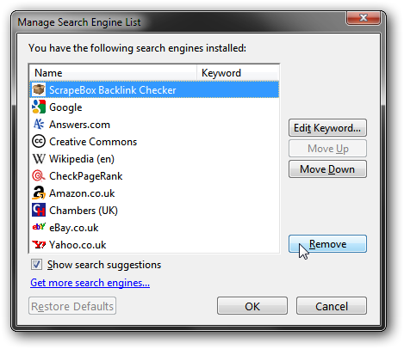Click the Restore Defaults button
This screenshot has height=349, width=404.
[x=72, y=306]
